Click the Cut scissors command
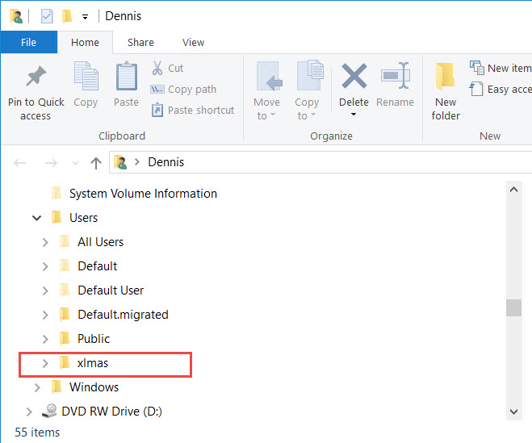The image size is (532, 443). point(168,68)
